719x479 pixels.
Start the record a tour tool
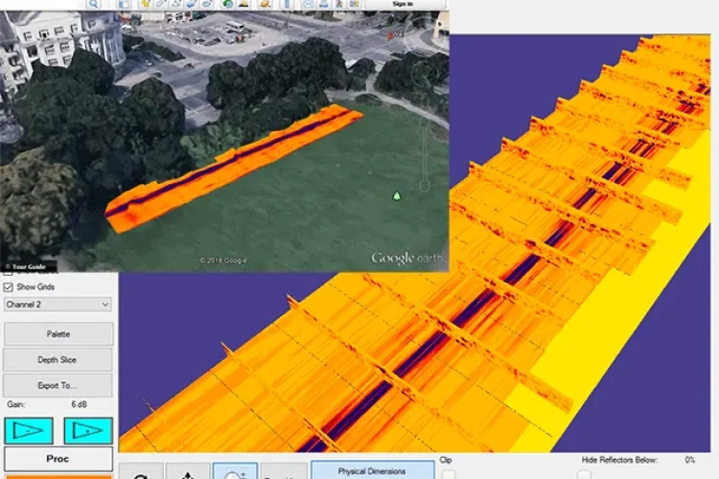tap(206, 4)
